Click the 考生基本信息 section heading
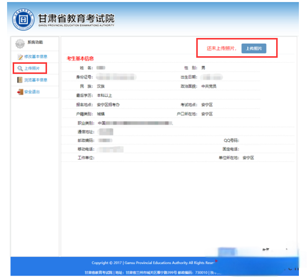The height and width of the screenshot is (277, 307). 80,59
